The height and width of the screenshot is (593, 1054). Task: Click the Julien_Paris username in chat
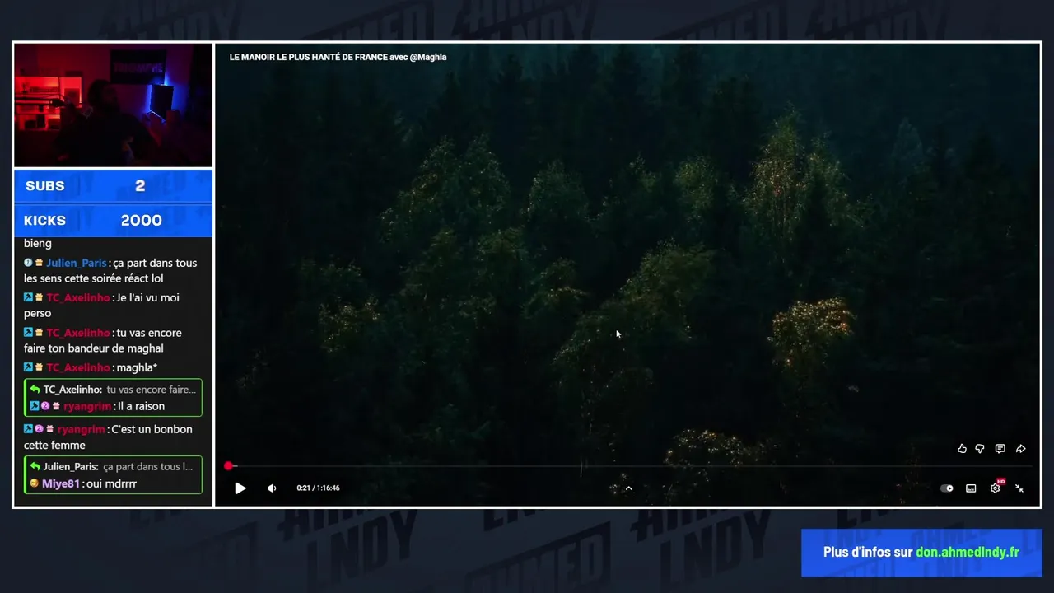click(x=77, y=263)
